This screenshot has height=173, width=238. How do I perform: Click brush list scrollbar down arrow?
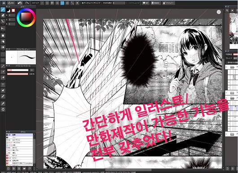click(x=34, y=165)
